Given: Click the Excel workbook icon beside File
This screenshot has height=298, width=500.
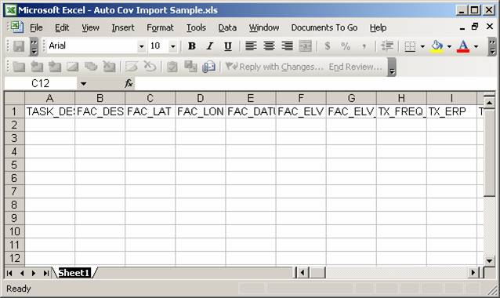Looking at the screenshot, I should [17, 27].
